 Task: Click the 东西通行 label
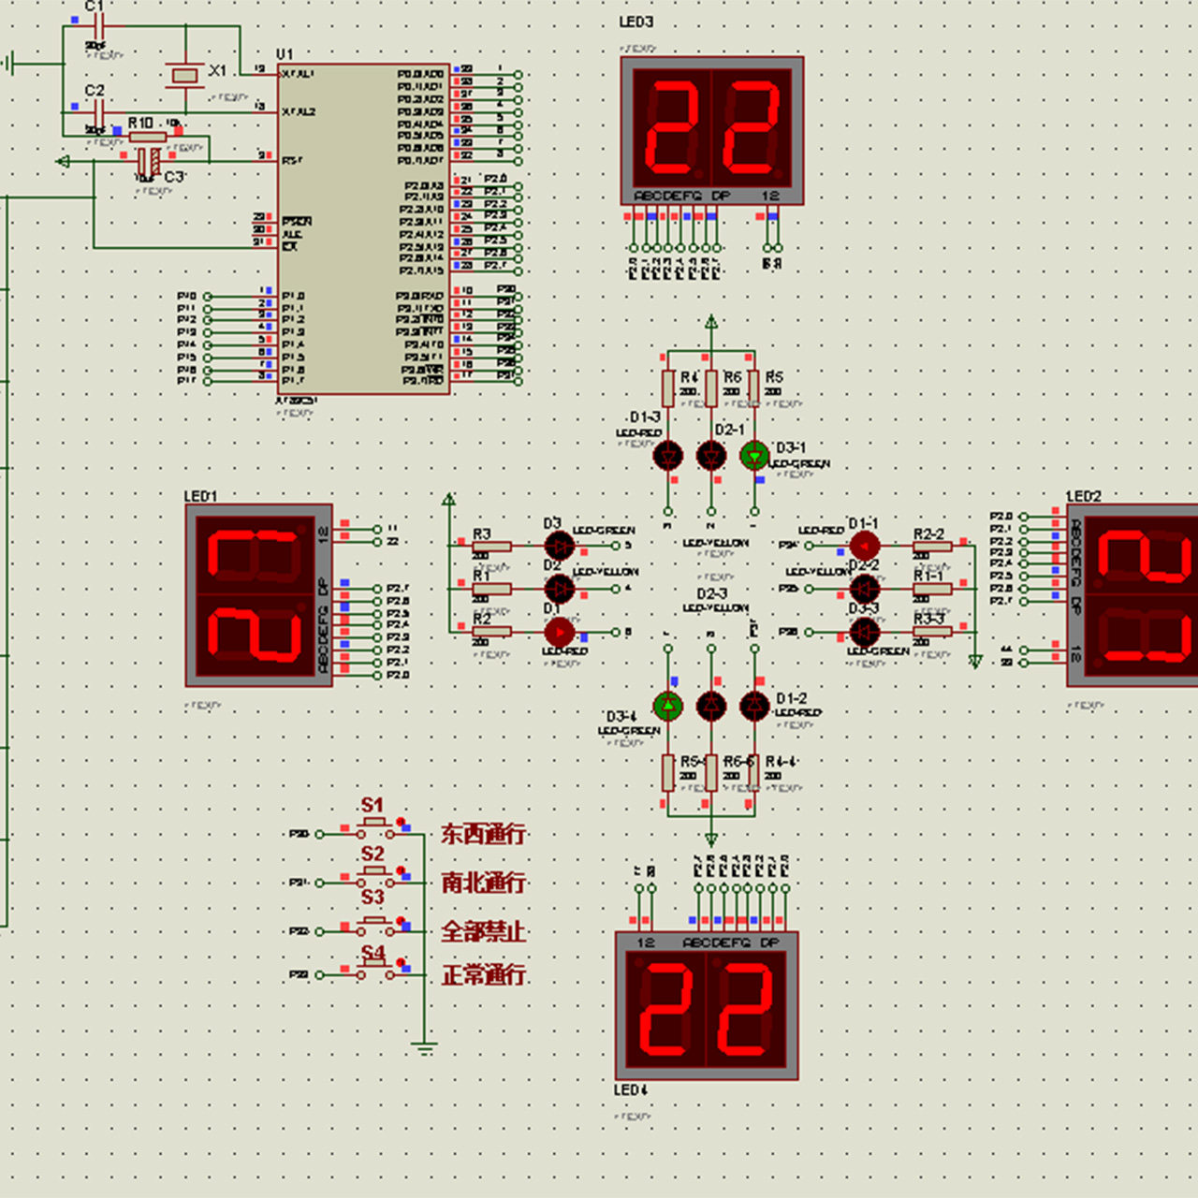coord(484,834)
